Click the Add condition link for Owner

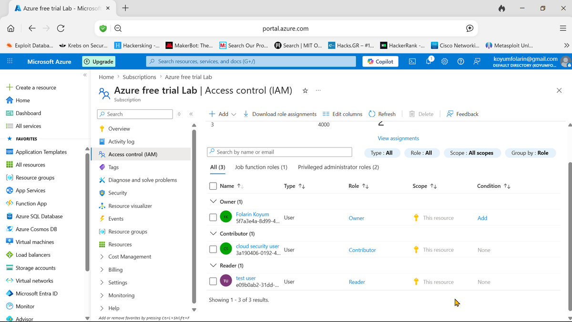pos(482,218)
